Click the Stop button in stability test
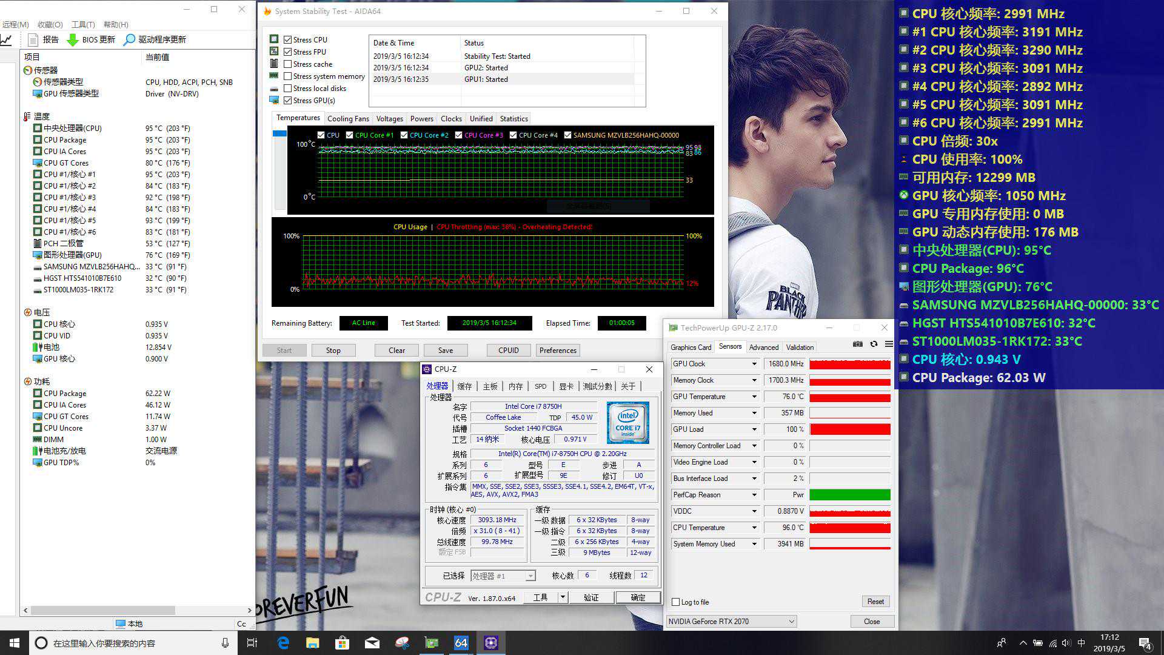Screen dimensions: 1164x655 click(333, 351)
